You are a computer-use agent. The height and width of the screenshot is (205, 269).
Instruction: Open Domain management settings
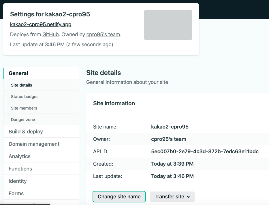41,144
